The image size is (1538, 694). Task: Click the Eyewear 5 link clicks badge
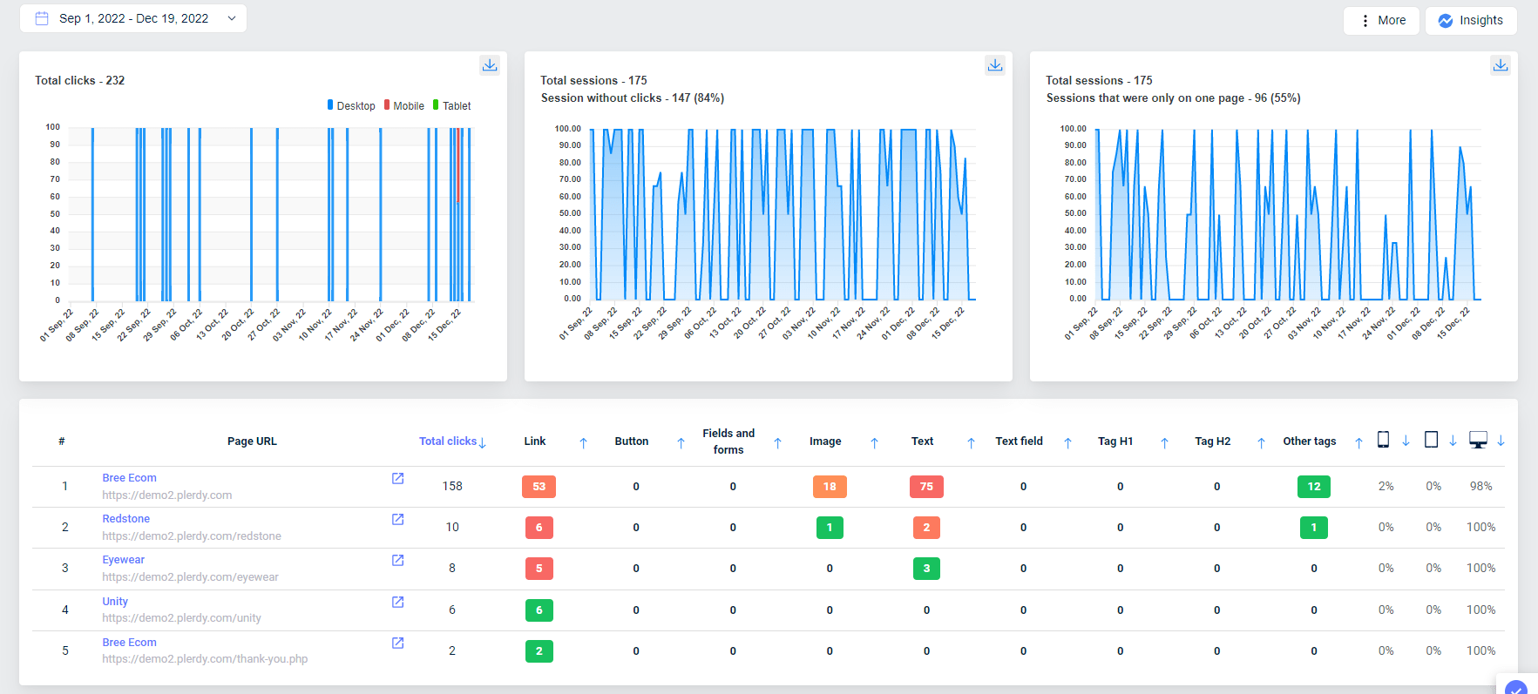pos(539,569)
